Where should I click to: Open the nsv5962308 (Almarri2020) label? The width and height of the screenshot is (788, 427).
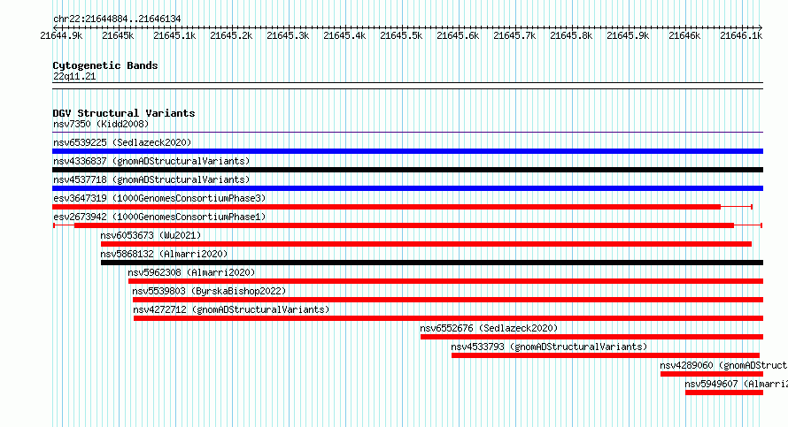pyautogui.click(x=191, y=272)
